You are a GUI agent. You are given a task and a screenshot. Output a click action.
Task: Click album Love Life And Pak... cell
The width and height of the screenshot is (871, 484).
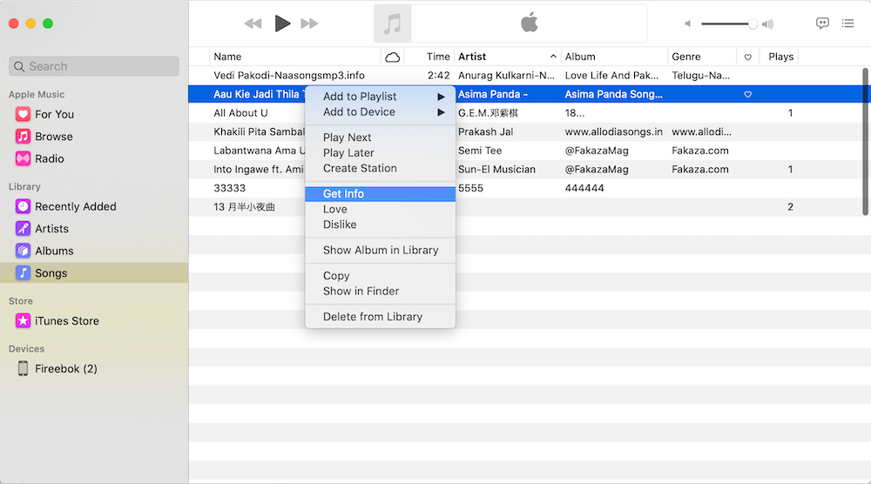pos(611,76)
